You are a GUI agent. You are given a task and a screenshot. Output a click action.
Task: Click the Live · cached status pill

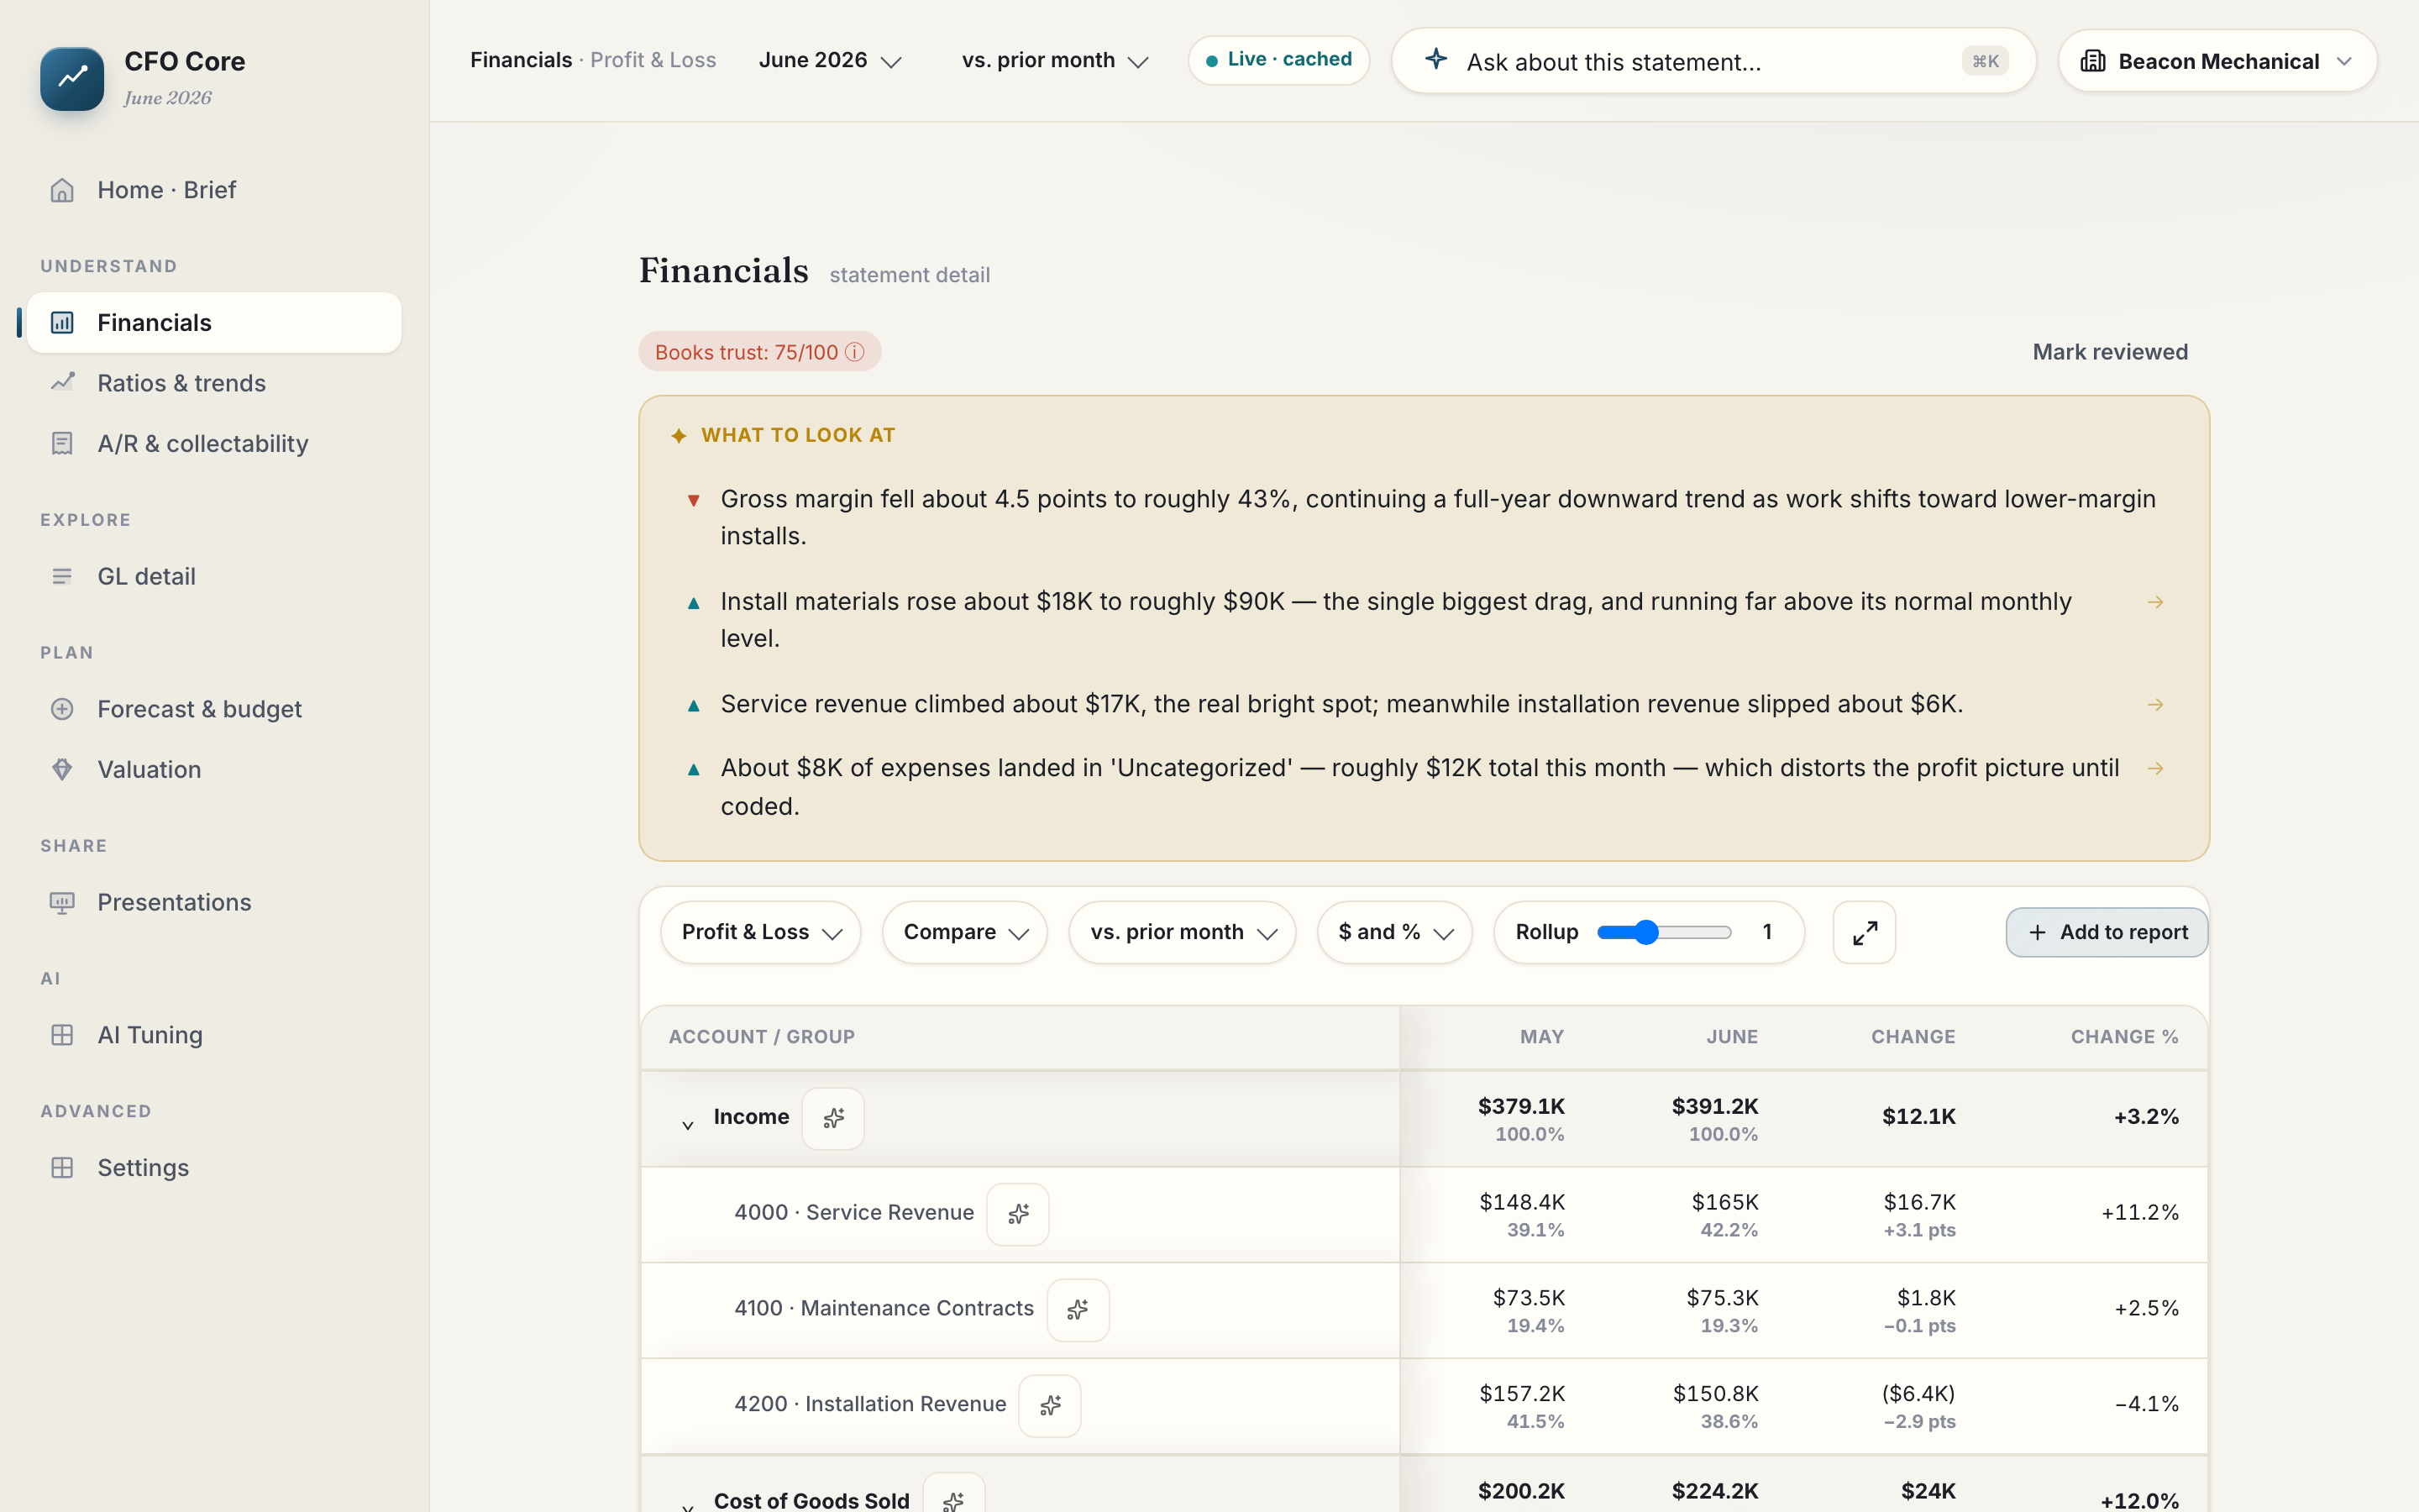click(x=1278, y=60)
